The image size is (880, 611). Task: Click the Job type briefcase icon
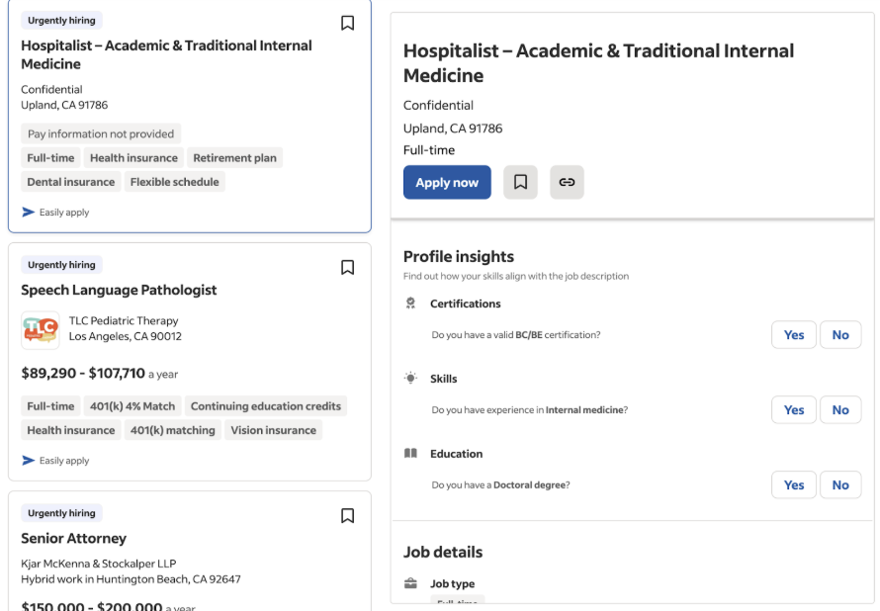(410, 583)
